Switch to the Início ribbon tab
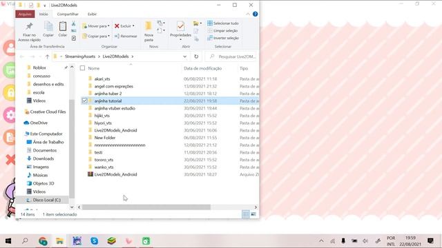 coord(44,14)
